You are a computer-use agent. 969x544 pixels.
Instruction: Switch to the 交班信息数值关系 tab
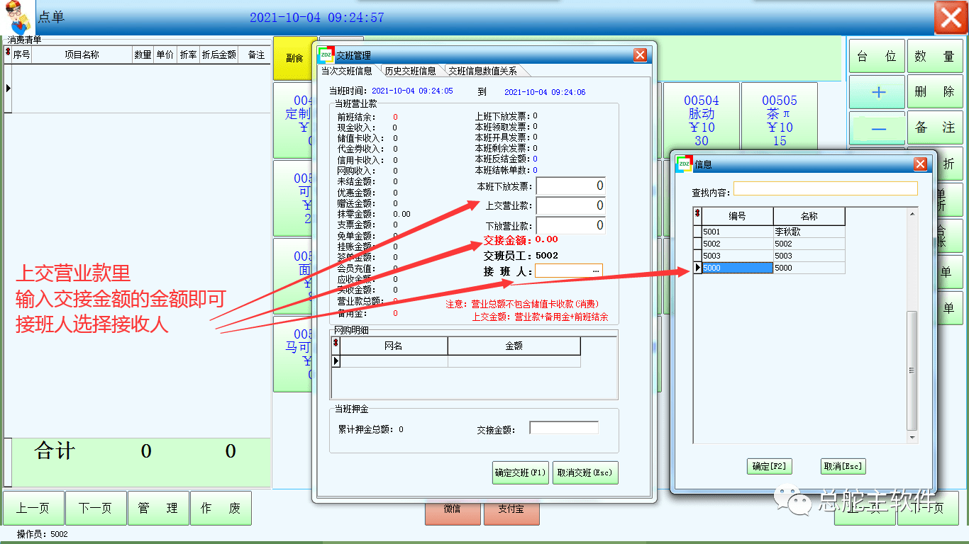pos(482,71)
